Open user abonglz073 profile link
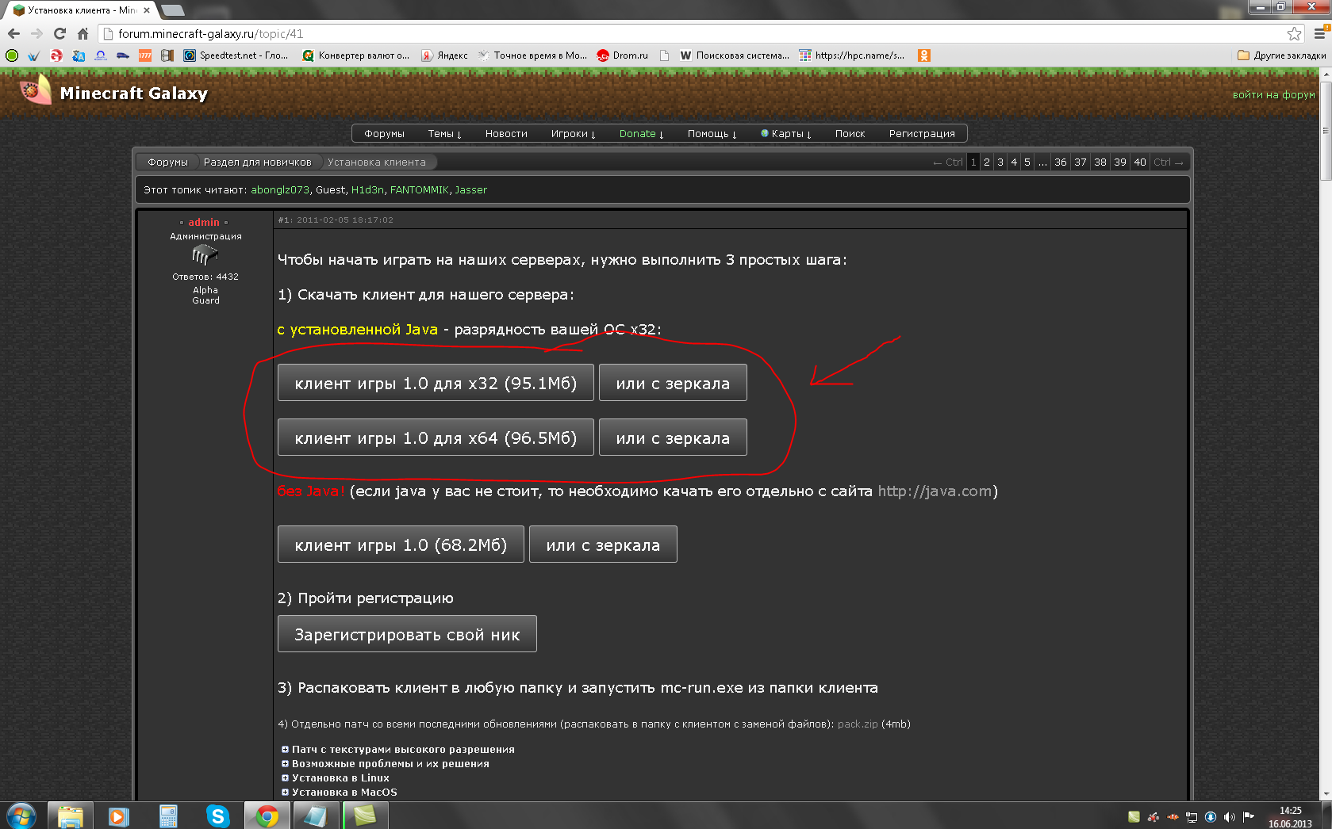This screenshot has height=829, width=1332. tap(280, 190)
